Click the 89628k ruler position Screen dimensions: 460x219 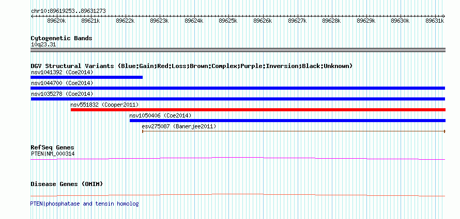(x=332, y=21)
